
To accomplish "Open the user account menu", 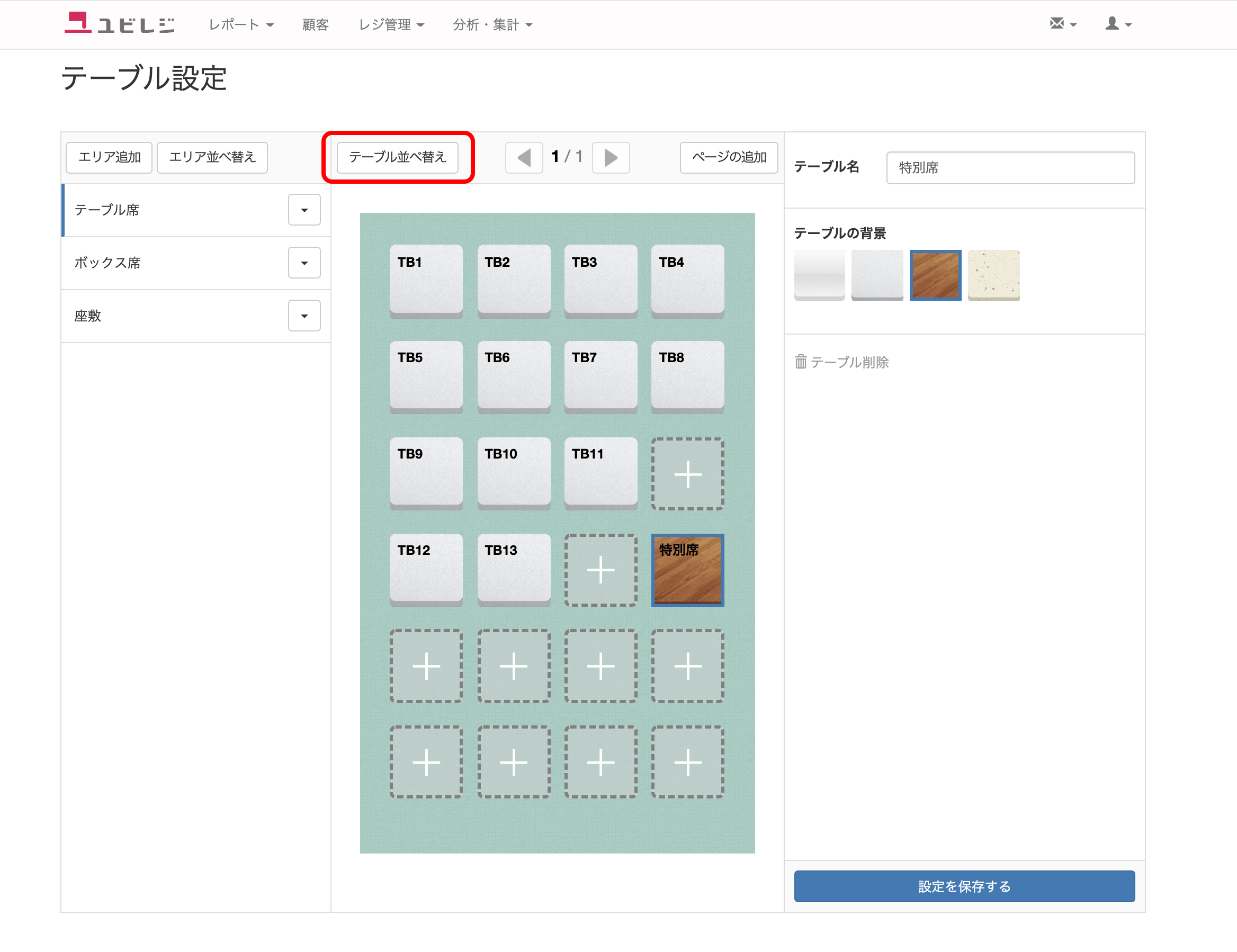I will tap(1118, 24).
